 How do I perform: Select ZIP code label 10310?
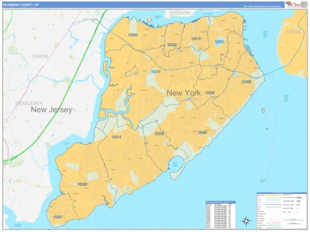196,39
